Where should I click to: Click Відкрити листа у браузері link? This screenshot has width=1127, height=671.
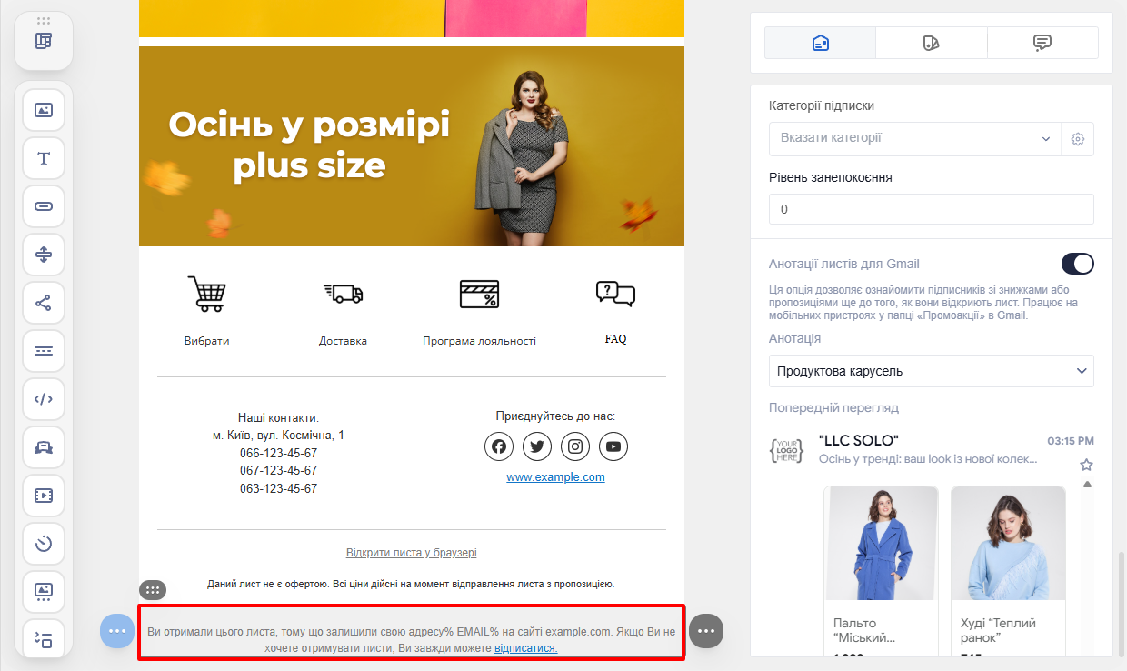tap(412, 553)
